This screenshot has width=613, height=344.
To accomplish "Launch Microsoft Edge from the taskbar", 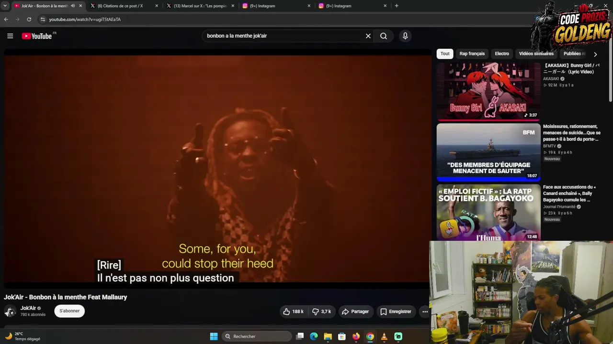I will click(314, 336).
